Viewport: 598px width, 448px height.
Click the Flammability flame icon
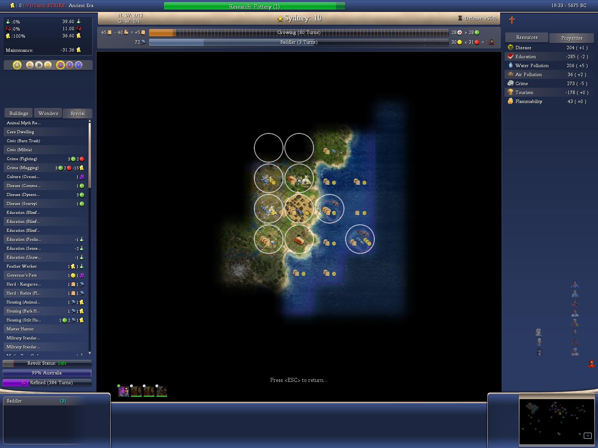click(x=511, y=101)
